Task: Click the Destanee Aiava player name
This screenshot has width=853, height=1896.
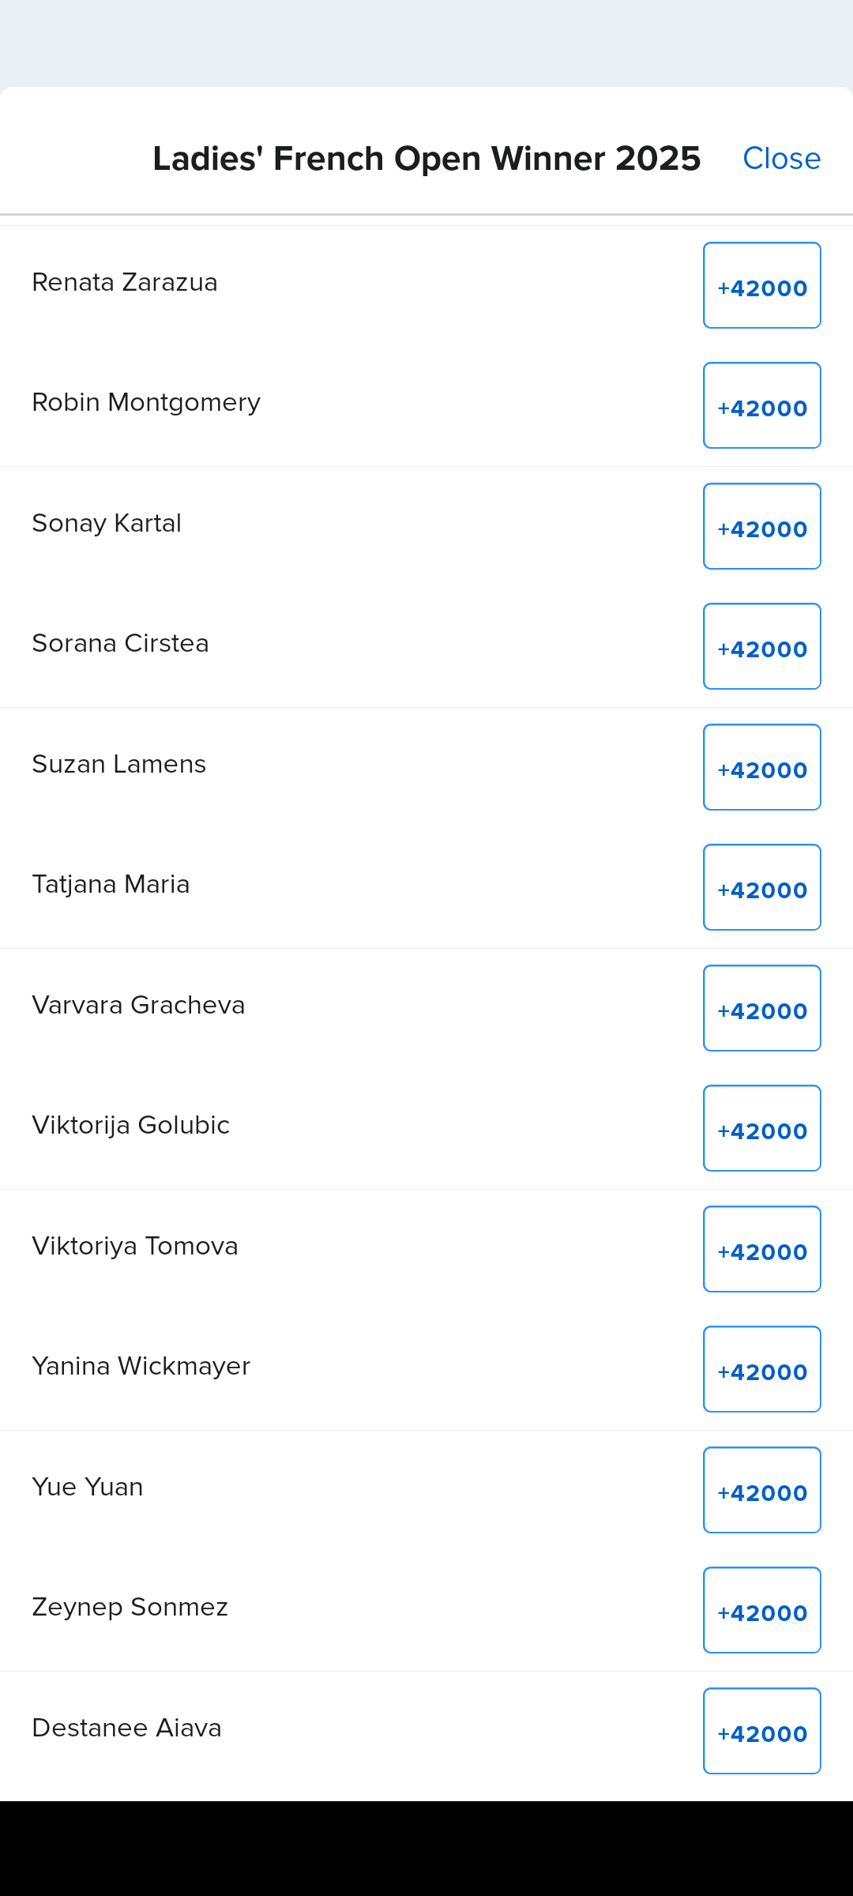Action: point(126,1728)
